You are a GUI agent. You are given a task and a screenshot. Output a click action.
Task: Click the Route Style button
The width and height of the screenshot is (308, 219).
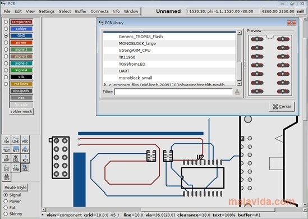[x=16, y=188]
